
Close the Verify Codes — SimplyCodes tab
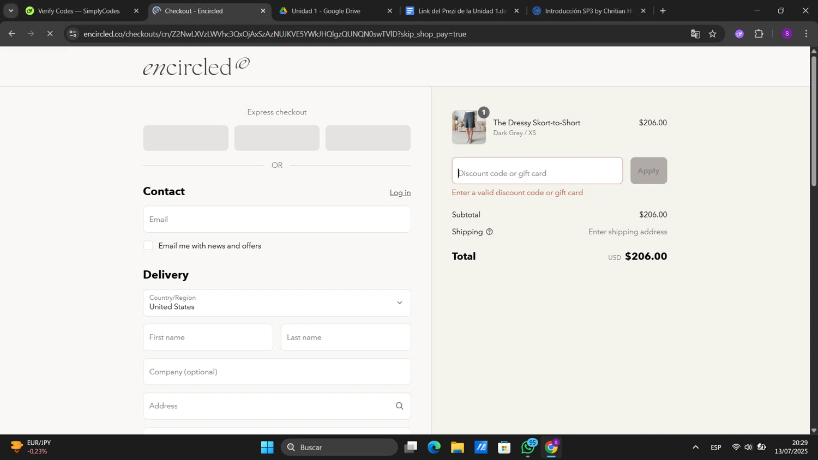click(x=136, y=11)
